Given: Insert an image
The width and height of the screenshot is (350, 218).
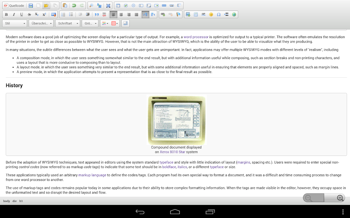Looking at the screenshot, I should [188, 14].
